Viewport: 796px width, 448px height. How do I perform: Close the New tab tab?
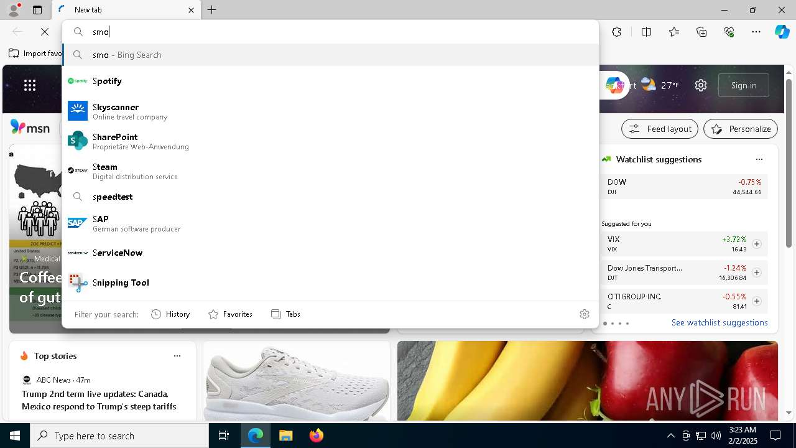(x=191, y=10)
